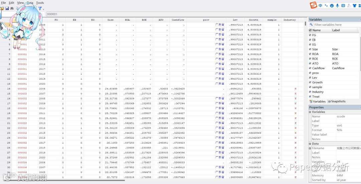Click Cashflow cell -.0623428
The image size is (361, 184).
coord(178,89)
